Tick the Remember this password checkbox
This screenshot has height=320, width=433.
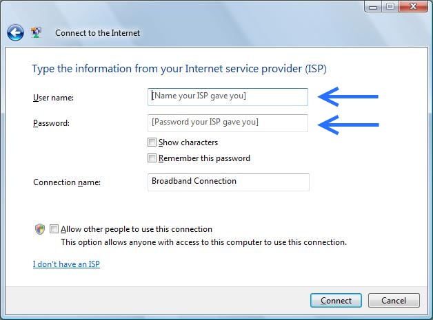coord(152,158)
